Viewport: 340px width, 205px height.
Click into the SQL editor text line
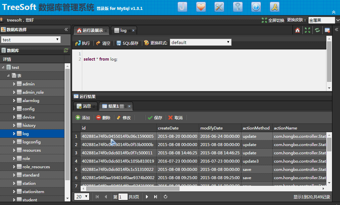pyautogui.click(x=101, y=59)
